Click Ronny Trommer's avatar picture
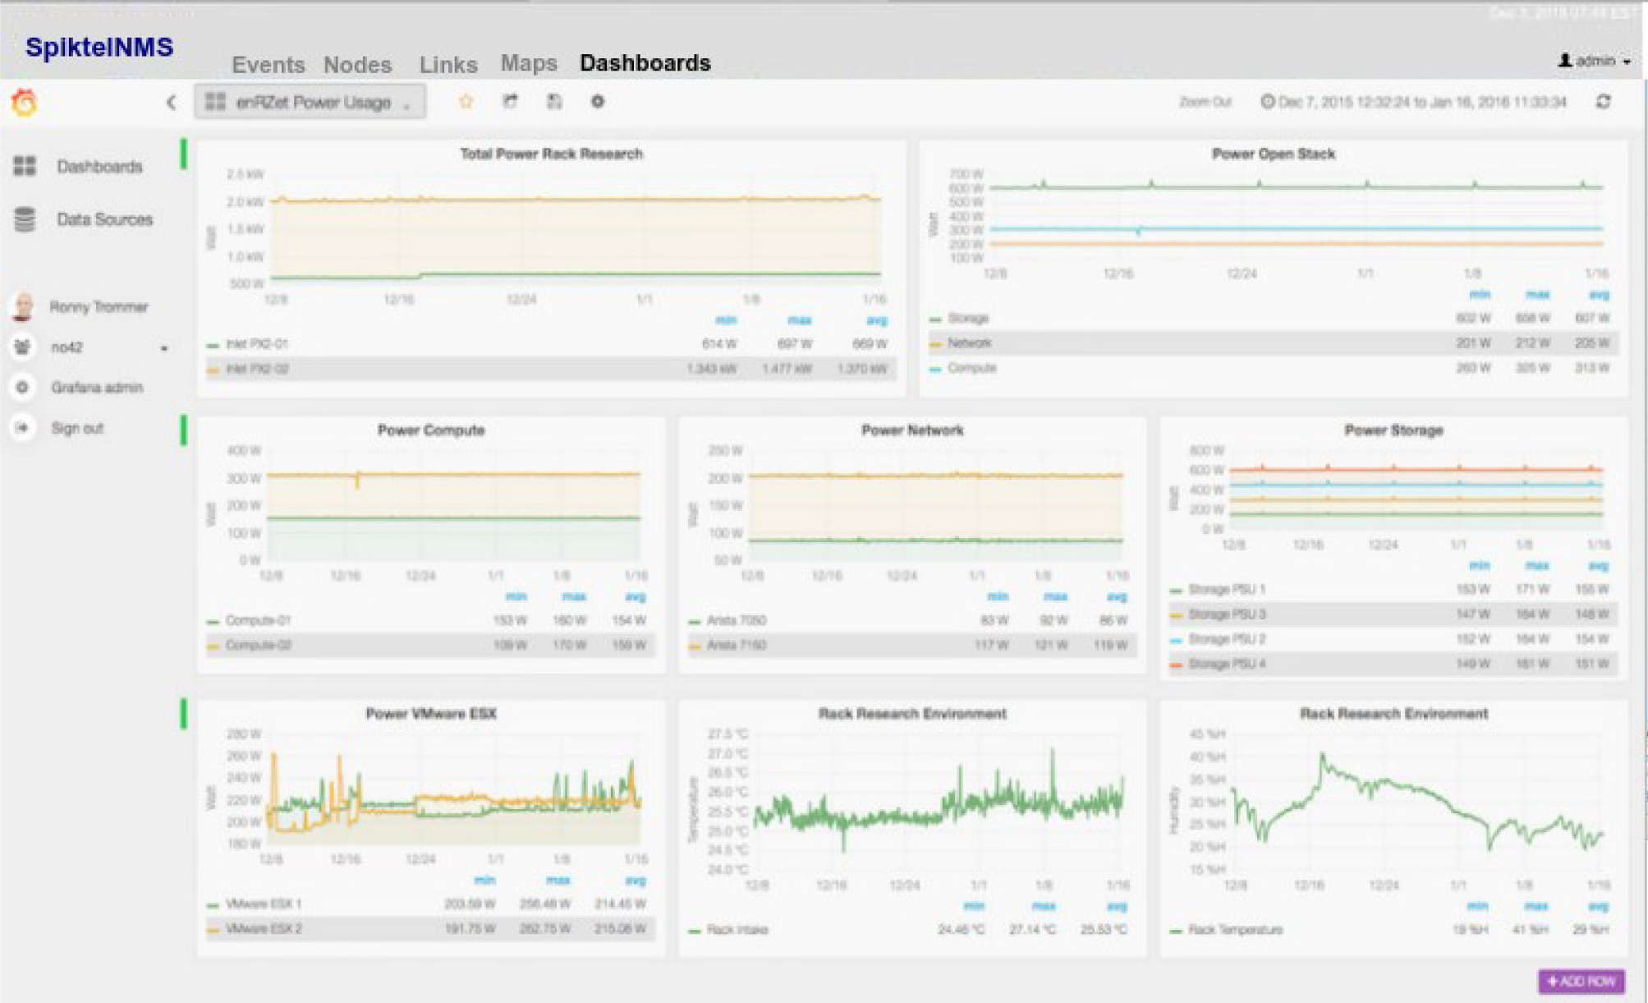This screenshot has height=1003, width=1648. click(23, 306)
